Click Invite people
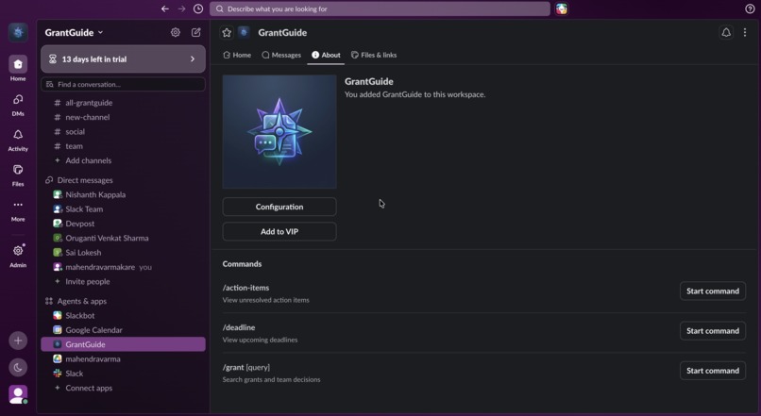This screenshot has width=761, height=416. tap(124, 282)
